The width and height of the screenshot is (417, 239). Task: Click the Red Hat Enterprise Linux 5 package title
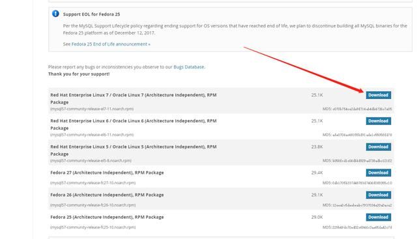pos(133,150)
